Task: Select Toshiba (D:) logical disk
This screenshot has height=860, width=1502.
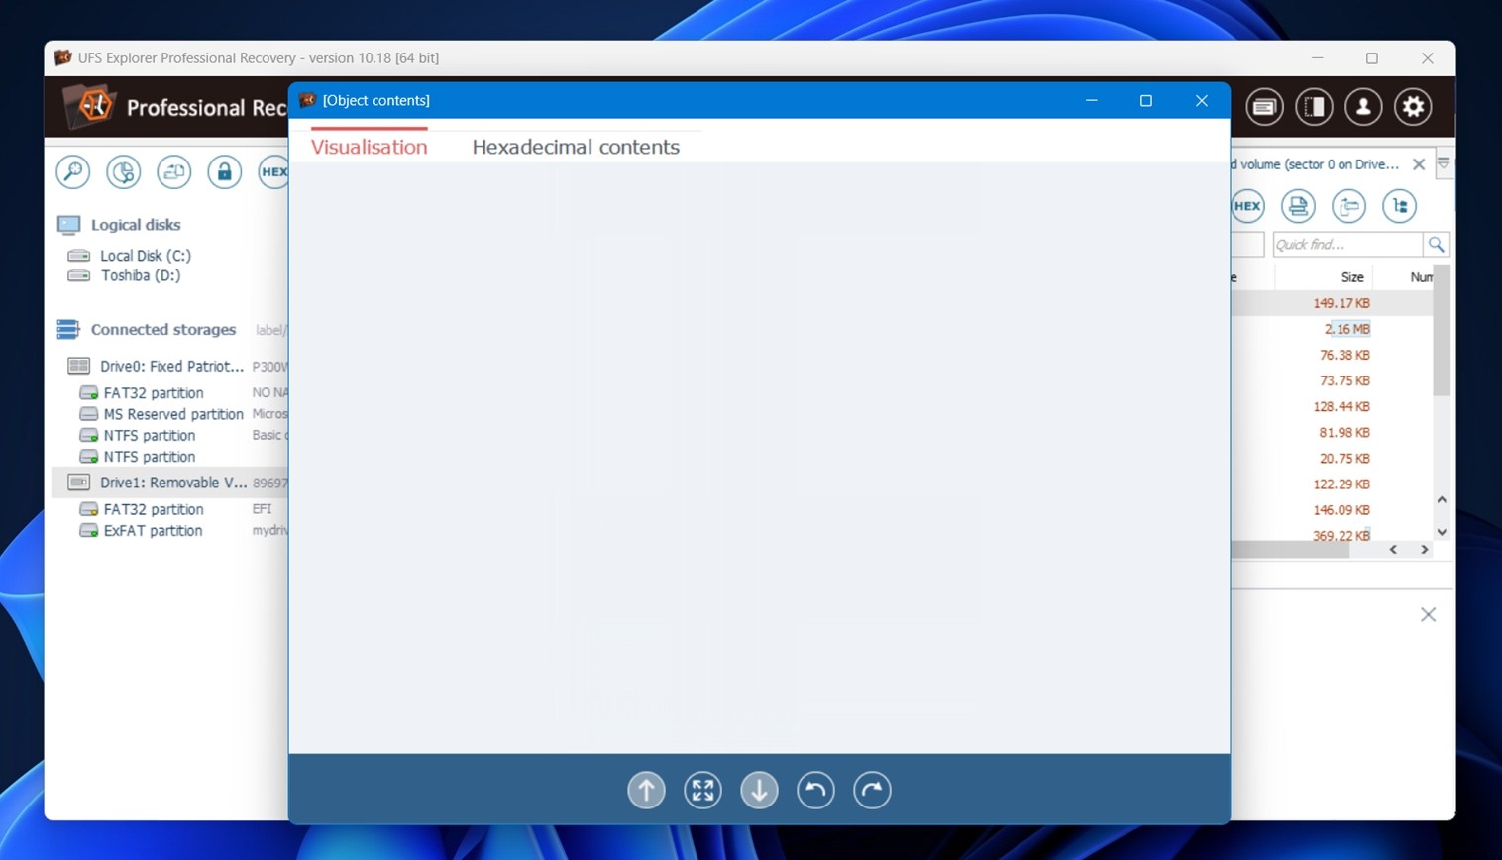Action: click(140, 275)
